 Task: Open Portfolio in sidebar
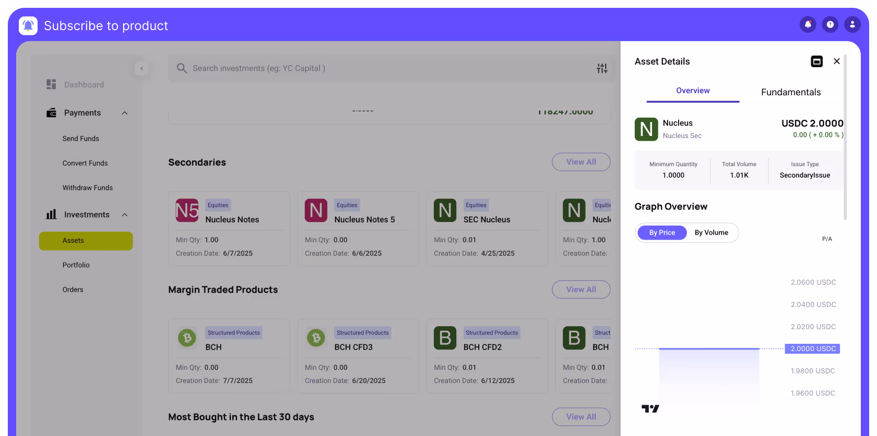pos(76,265)
